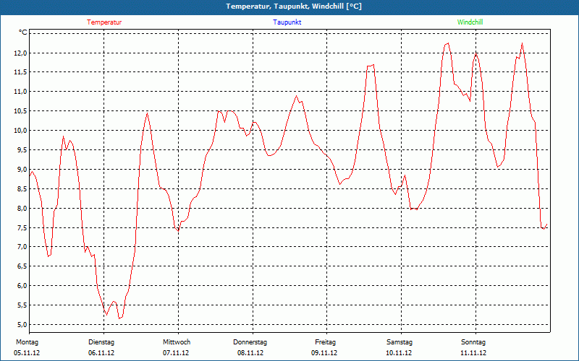Click the 06.11.12 date label
This screenshot has height=361, width=579.
tap(101, 353)
